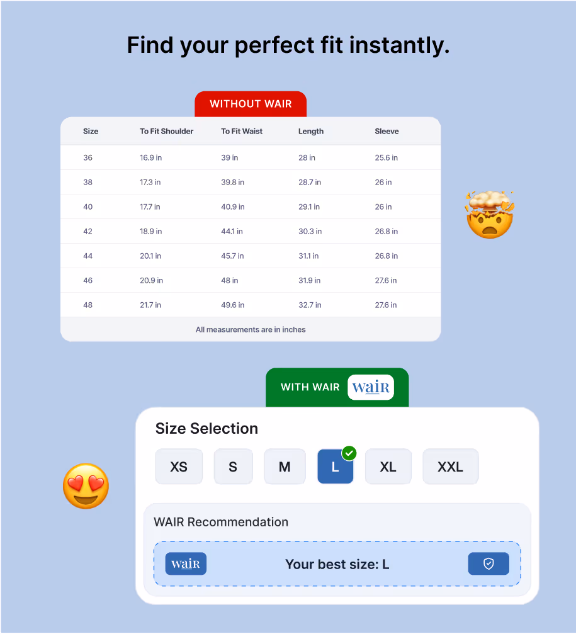Click the WAIR badge in the recommendation bar
Image resolution: width=576 pixels, height=634 pixels.
click(x=186, y=563)
